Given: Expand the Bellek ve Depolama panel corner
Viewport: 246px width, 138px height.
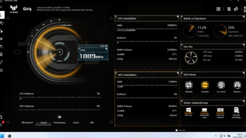Looking at the screenshot, I should pos(243,16).
